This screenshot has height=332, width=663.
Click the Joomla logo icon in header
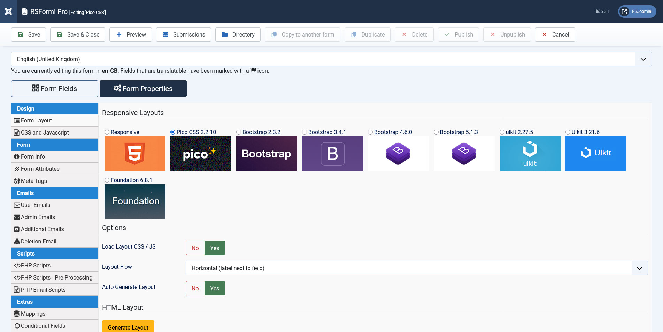[8, 11]
